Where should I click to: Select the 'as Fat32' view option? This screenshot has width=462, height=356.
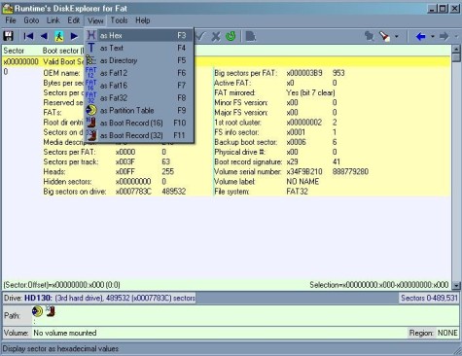[139, 98]
